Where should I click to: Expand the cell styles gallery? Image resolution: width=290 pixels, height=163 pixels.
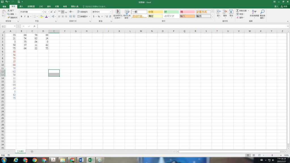coord(212,17)
